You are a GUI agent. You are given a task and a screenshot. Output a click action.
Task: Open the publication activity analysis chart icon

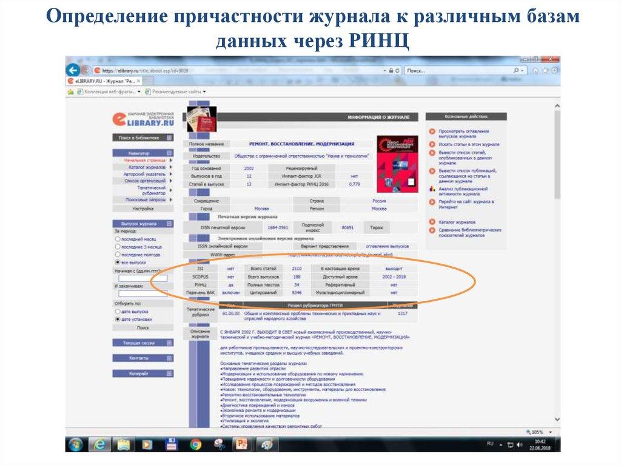432,189
